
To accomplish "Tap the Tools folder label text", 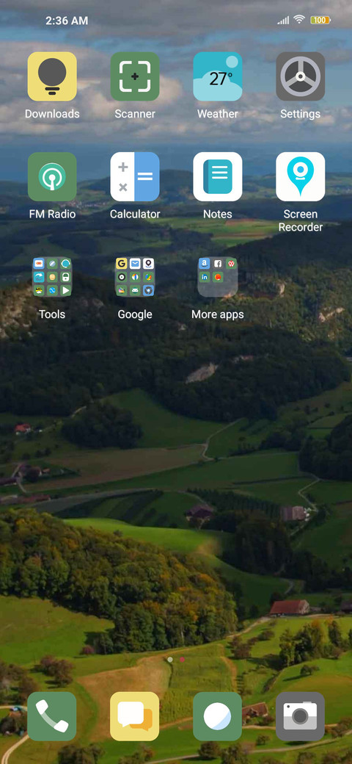I will click(52, 314).
